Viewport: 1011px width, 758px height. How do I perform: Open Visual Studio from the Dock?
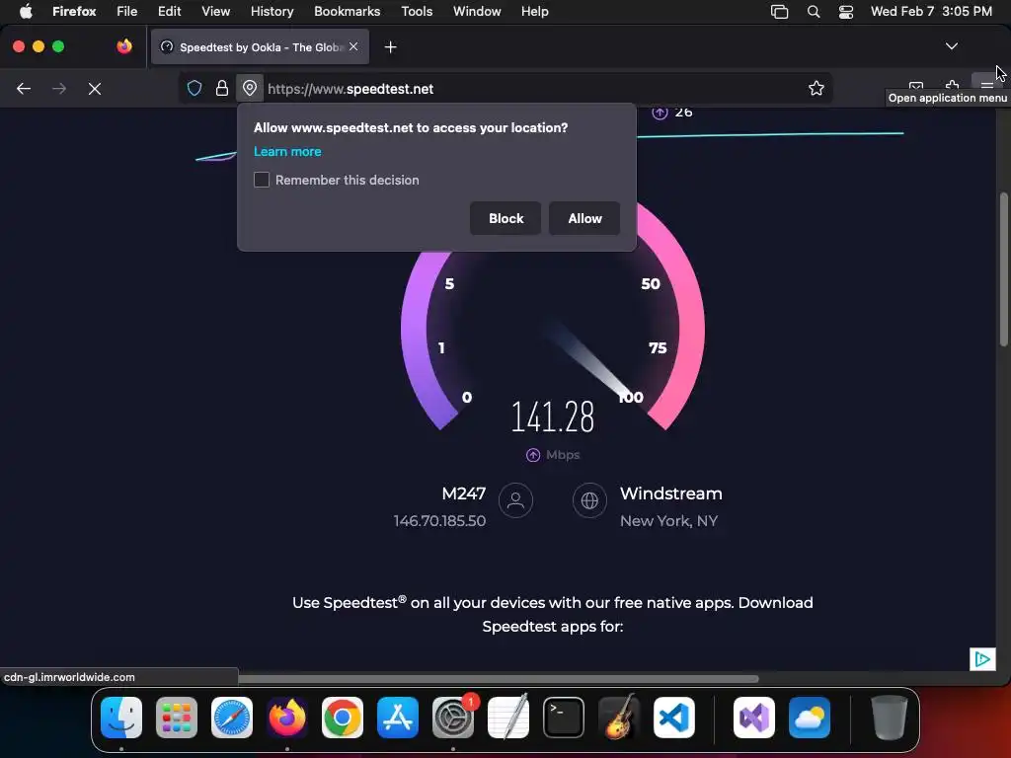click(754, 718)
